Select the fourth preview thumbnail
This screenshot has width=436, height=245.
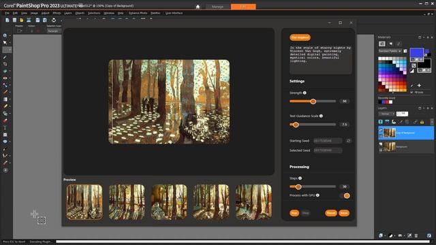(x=211, y=202)
